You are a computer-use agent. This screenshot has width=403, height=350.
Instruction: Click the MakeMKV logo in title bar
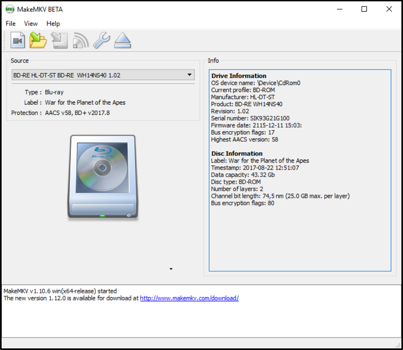[10, 9]
